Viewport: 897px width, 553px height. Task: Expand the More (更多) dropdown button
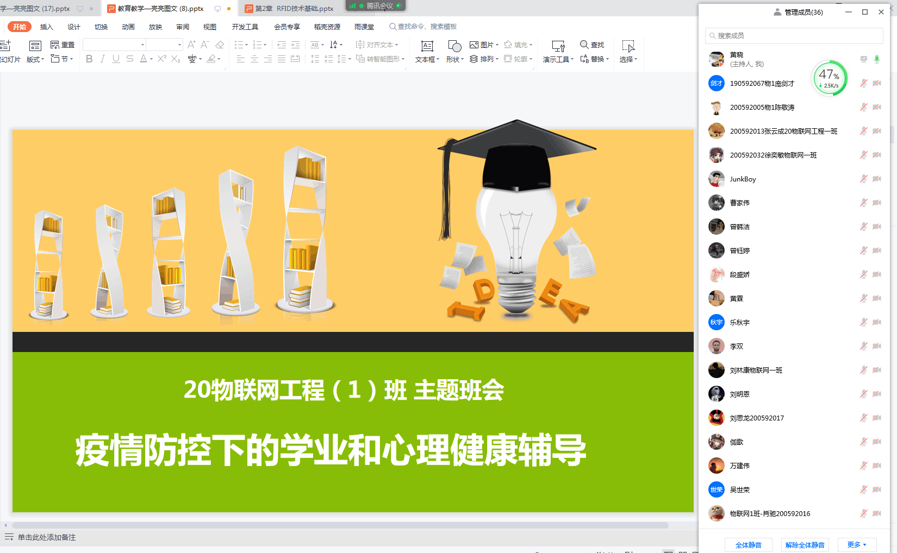[857, 544]
